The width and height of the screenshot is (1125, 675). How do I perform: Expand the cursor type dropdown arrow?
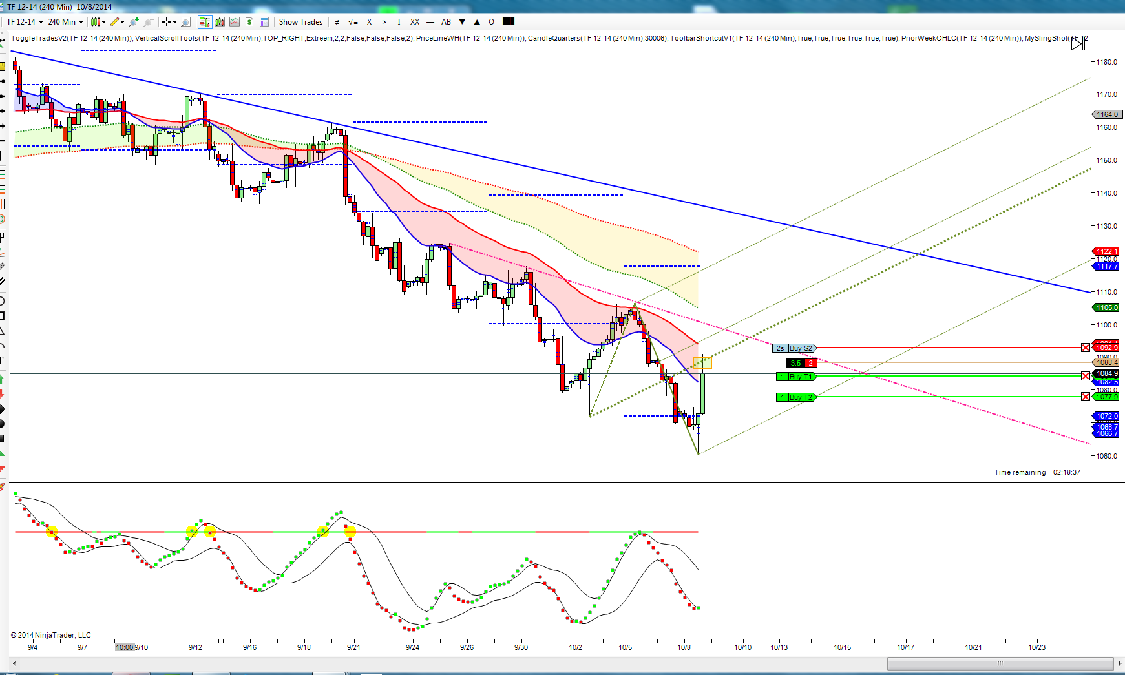coord(174,22)
